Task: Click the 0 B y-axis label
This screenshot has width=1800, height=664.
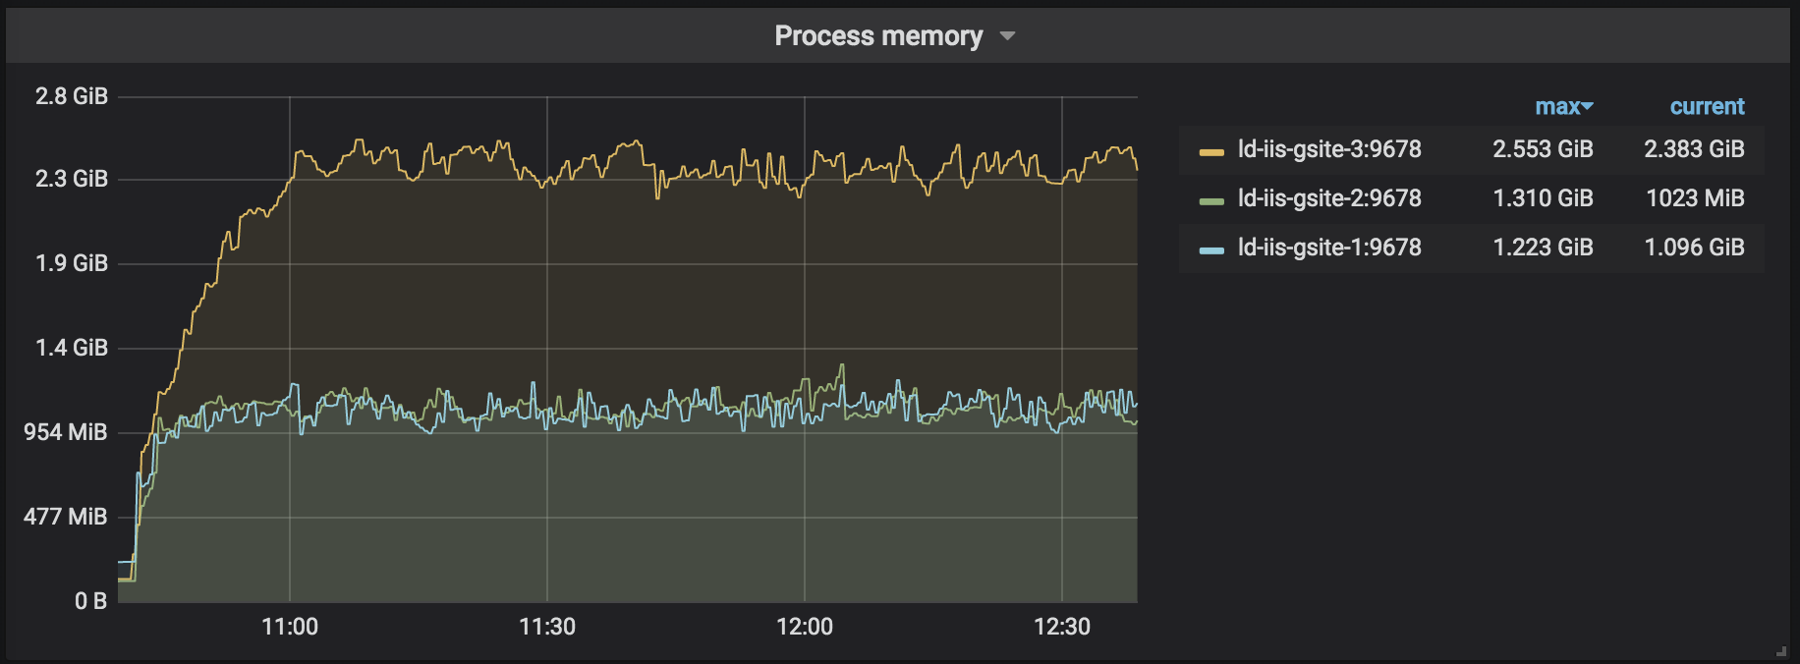Action: pyautogui.click(x=91, y=601)
